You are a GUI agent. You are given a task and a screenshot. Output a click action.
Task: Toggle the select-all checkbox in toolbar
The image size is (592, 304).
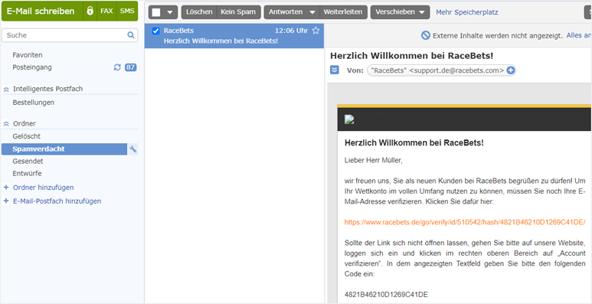click(156, 12)
